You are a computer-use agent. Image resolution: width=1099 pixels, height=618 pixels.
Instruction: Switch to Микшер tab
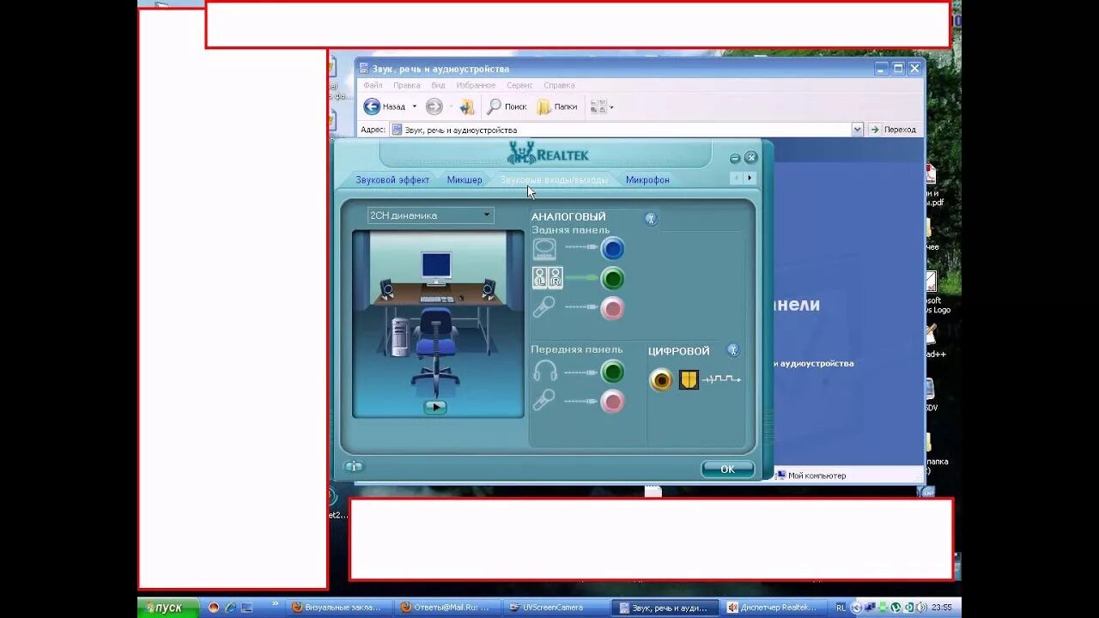pos(464,179)
